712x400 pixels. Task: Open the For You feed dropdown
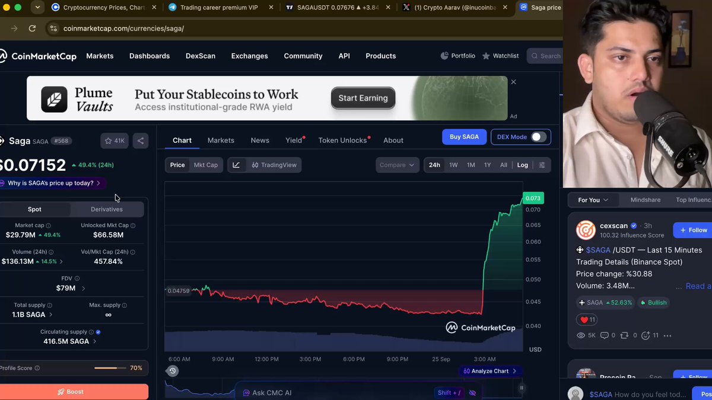pyautogui.click(x=593, y=200)
